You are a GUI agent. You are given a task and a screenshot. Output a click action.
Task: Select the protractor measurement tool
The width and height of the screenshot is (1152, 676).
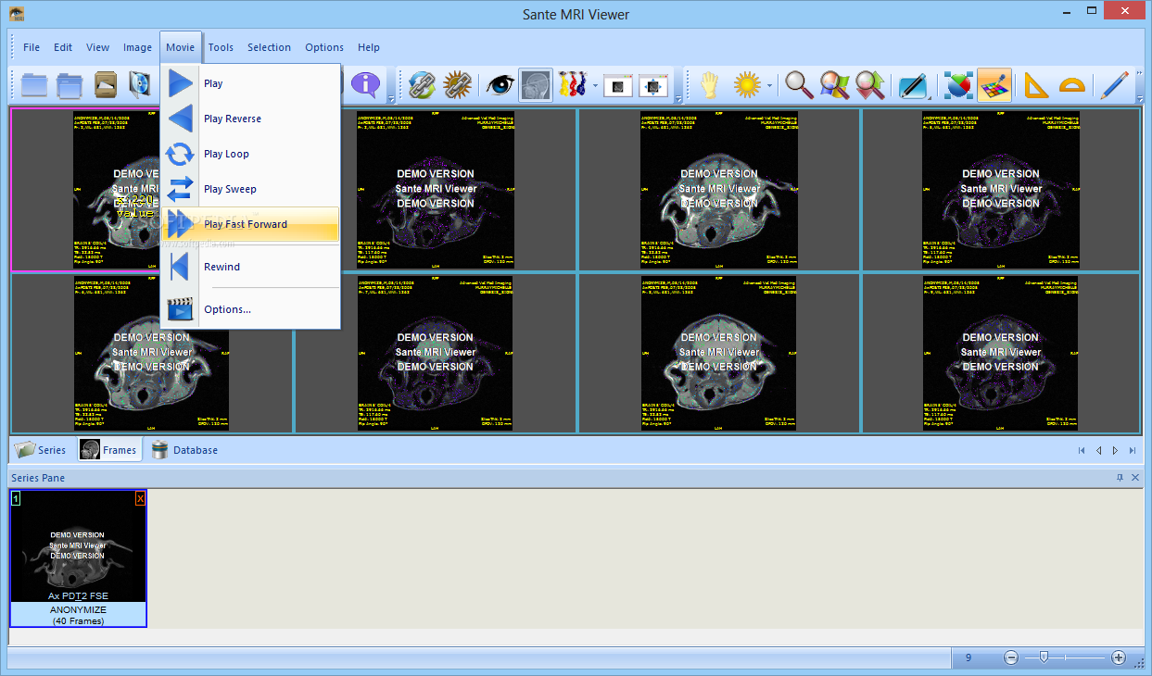pos(1071,85)
